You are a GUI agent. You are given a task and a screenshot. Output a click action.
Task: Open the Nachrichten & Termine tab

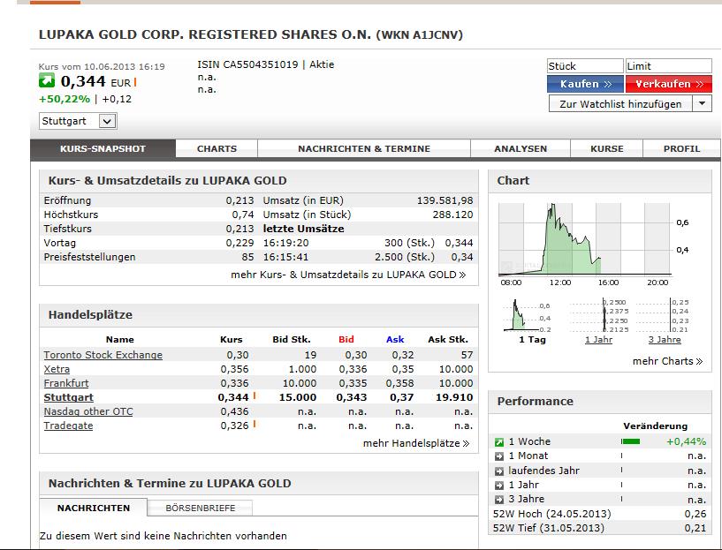pos(364,149)
